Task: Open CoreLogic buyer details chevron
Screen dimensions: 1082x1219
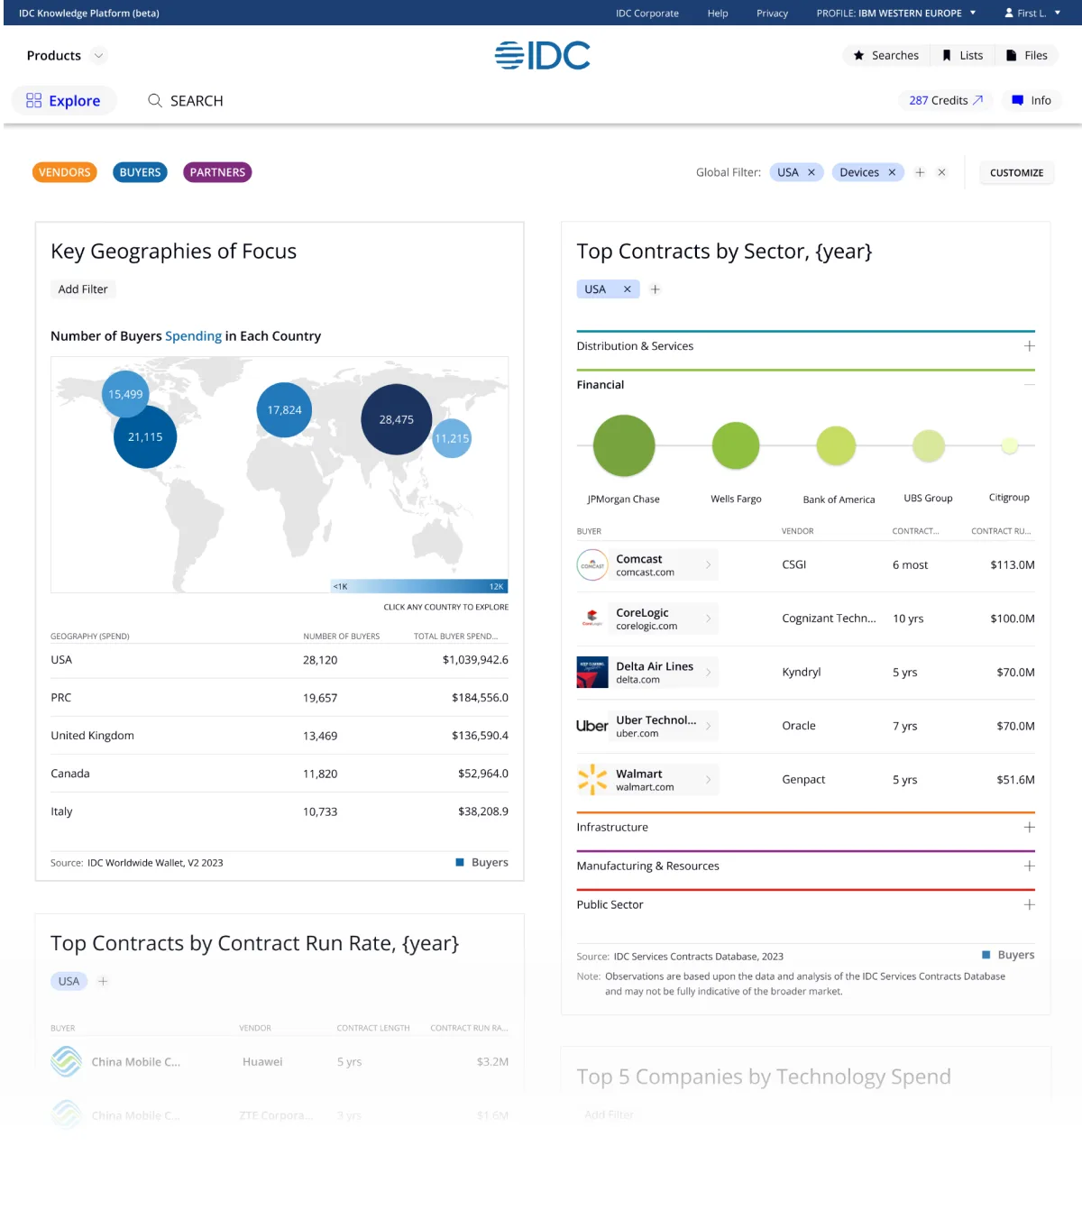Action: click(709, 619)
